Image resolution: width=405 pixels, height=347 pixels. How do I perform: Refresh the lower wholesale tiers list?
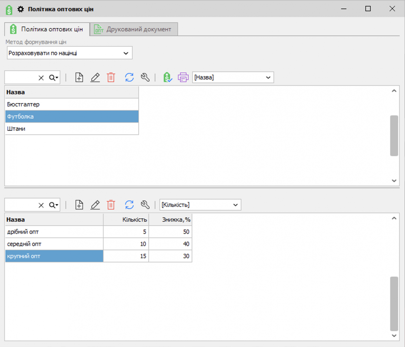pos(129,205)
